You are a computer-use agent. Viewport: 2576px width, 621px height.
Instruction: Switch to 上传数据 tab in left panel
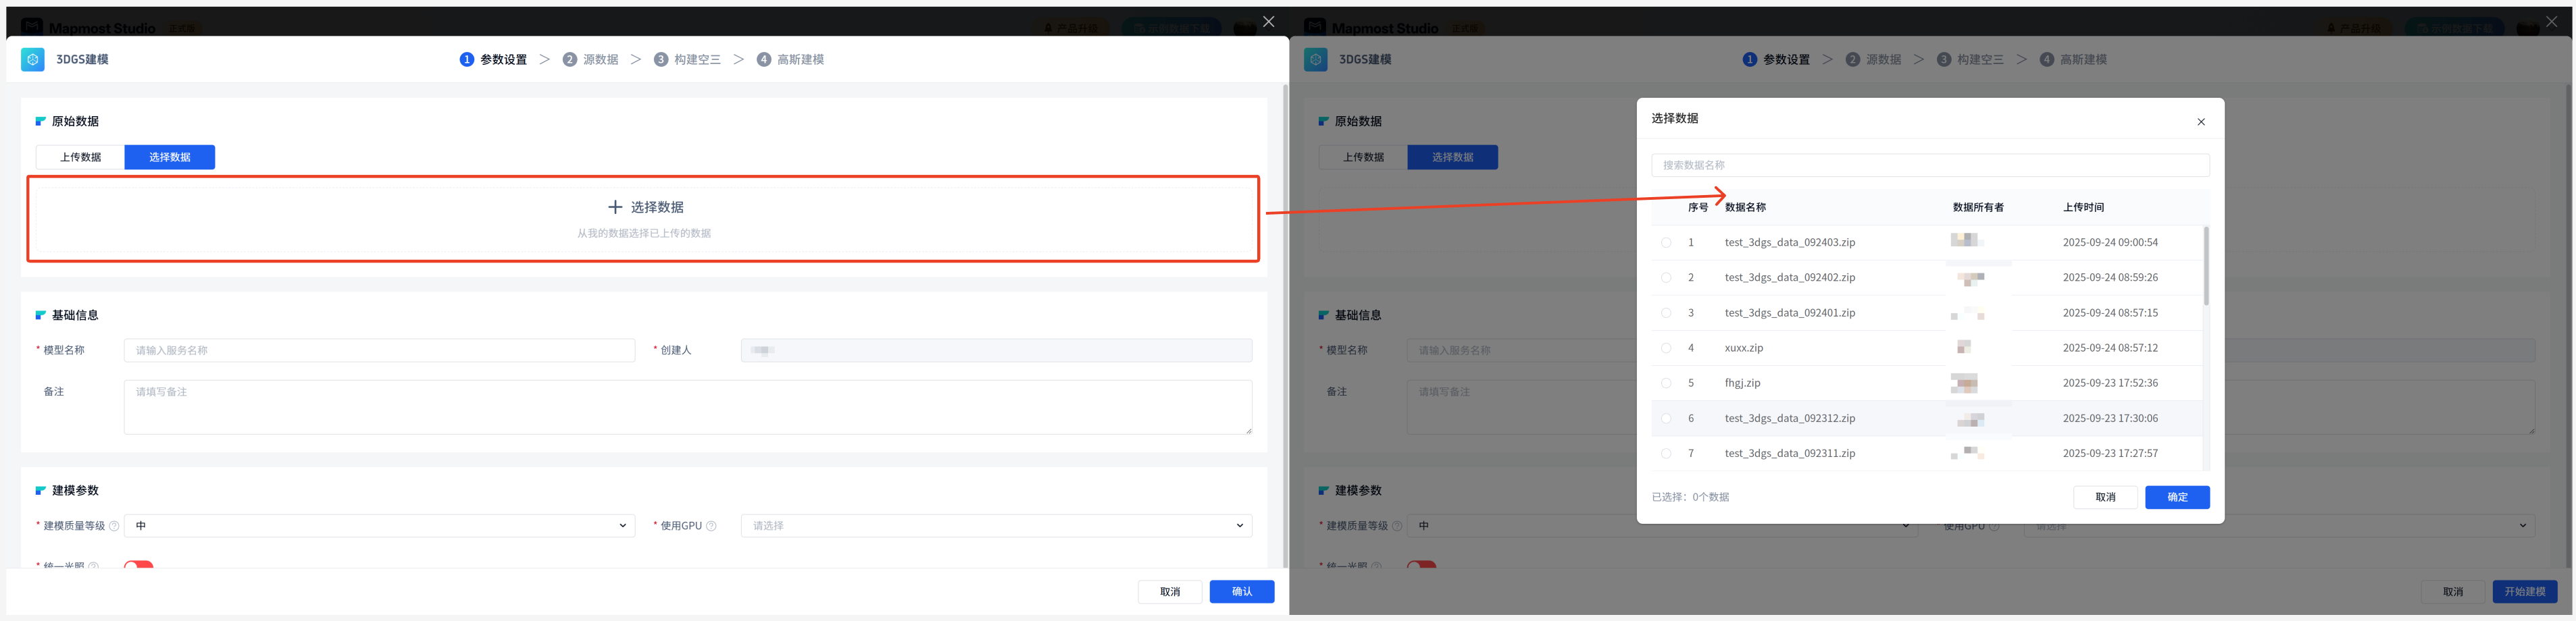pos(80,158)
